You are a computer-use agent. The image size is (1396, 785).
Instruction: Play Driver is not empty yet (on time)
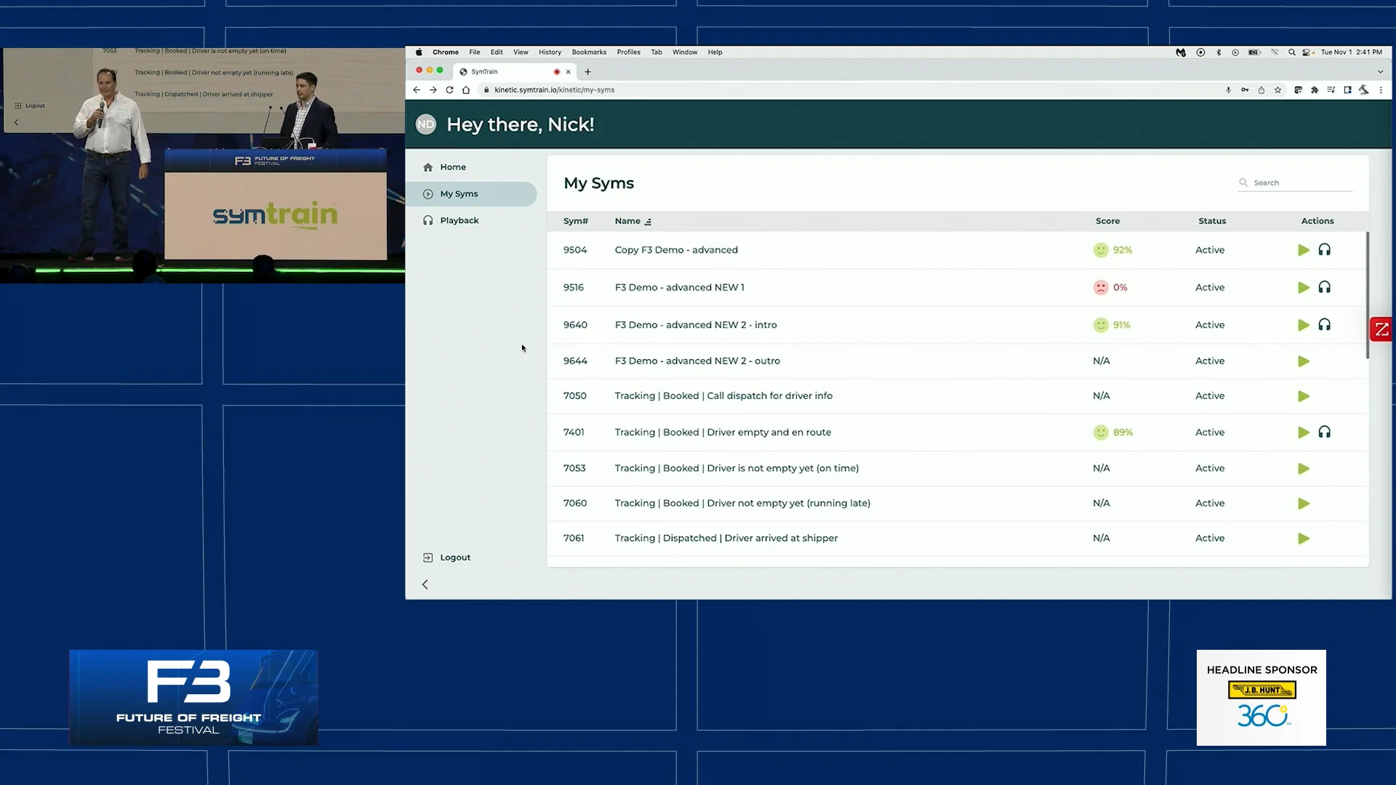point(1304,469)
